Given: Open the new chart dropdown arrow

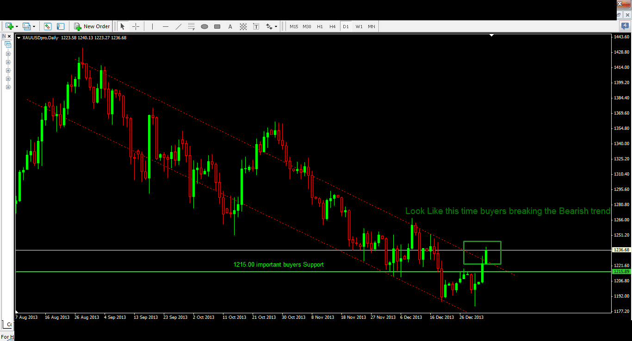Looking at the screenshot, I should (17, 27).
